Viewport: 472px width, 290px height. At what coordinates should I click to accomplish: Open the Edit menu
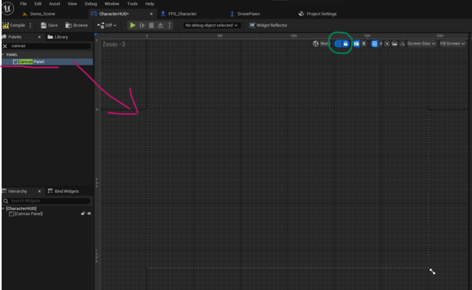coord(38,4)
